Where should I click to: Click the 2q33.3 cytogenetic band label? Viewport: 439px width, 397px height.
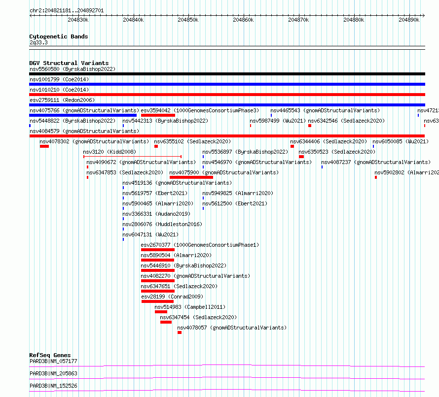(x=38, y=42)
